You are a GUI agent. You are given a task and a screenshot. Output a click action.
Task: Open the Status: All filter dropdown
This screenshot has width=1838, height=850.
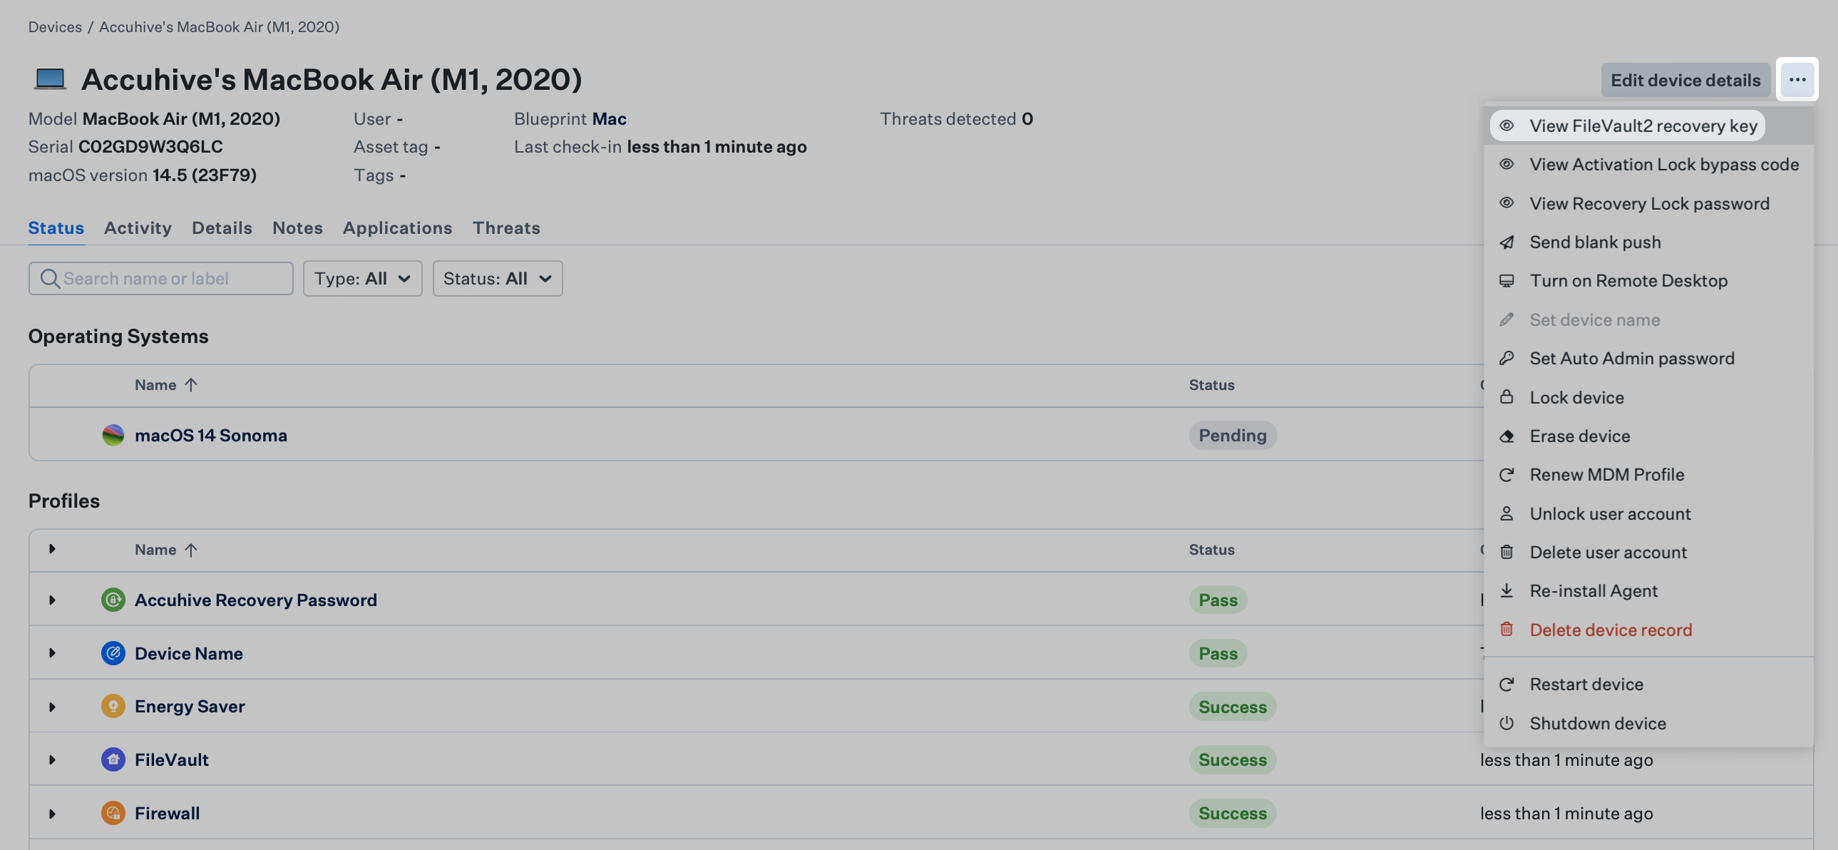click(498, 278)
